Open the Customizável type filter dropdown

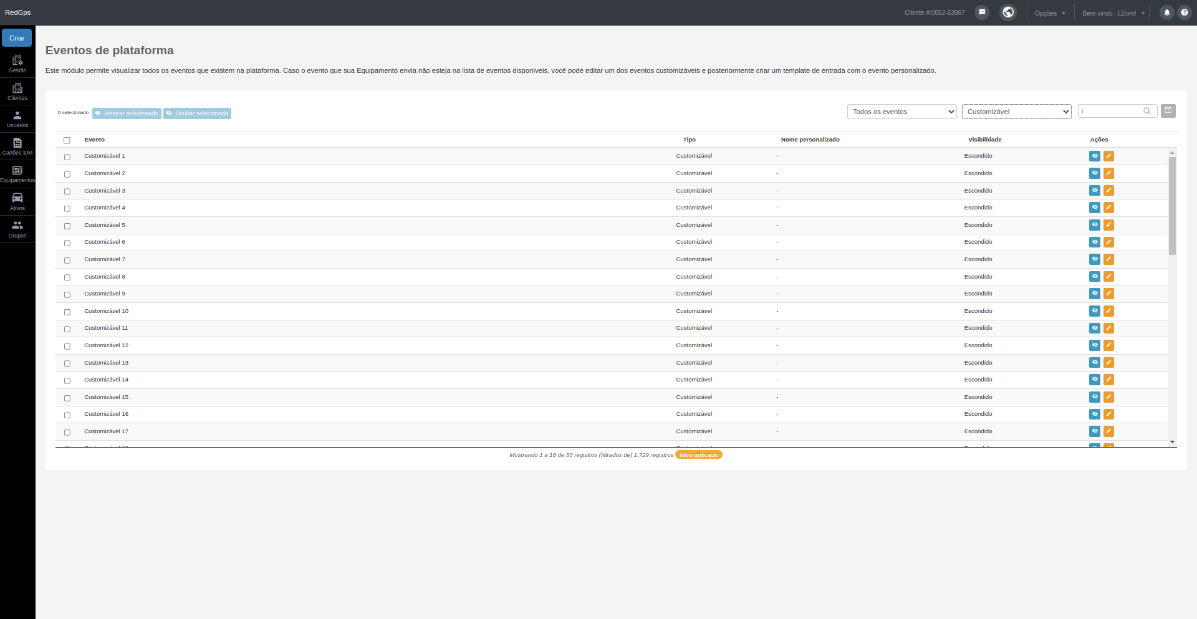pos(1016,112)
